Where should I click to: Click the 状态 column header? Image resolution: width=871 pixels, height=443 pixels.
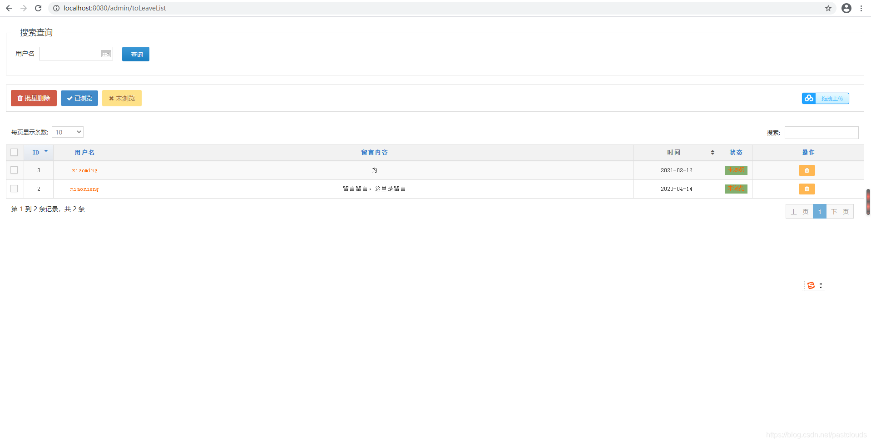point(736,153)
